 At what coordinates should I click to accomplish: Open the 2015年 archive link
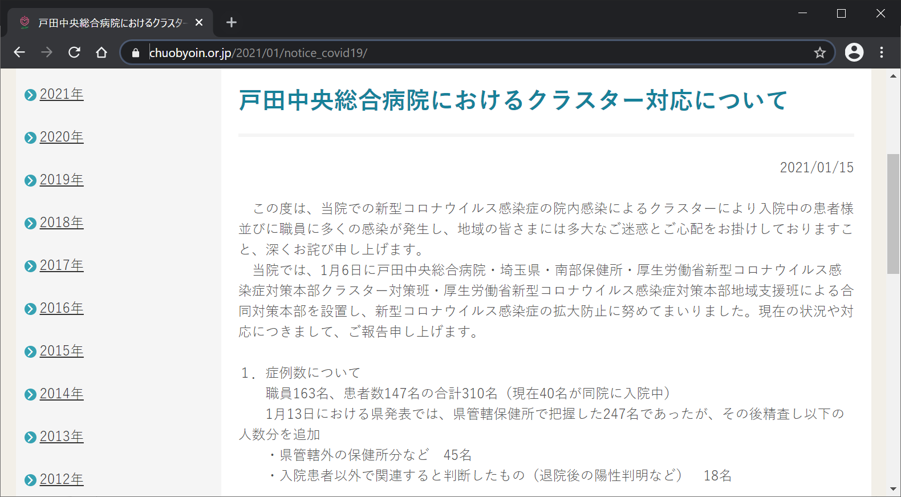(62, 351)
